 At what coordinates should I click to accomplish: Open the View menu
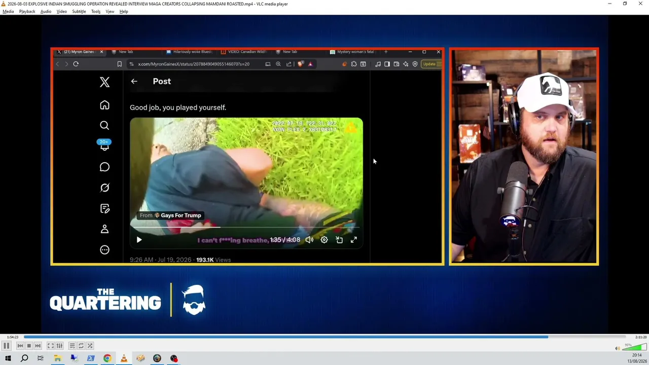pos(110,11)
